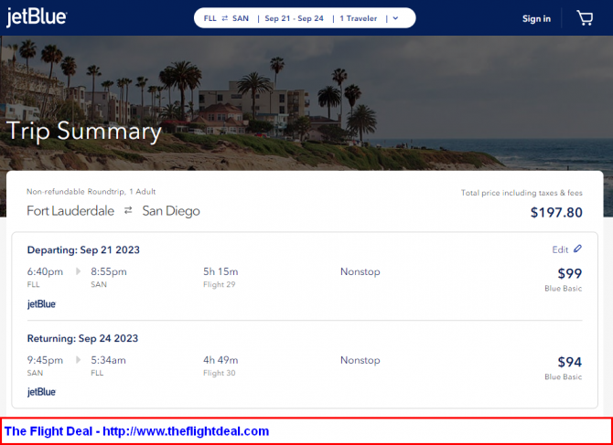Click the Sep 21 - Sep 24 dates
Viewport: 613px width, 445px height.
tap(294, 18)
